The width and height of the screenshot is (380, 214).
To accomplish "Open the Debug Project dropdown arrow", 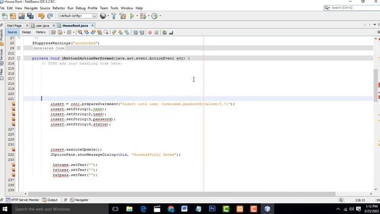I will pos(148,16).
